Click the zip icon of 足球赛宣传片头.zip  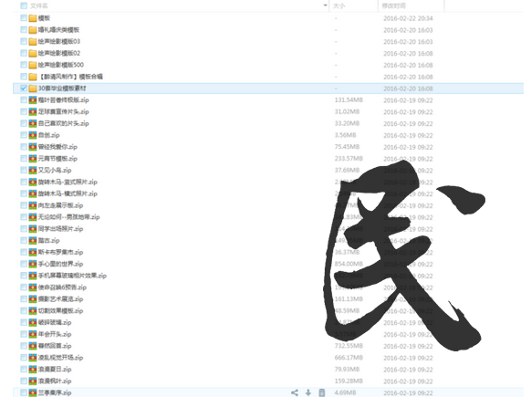[33, 111]
